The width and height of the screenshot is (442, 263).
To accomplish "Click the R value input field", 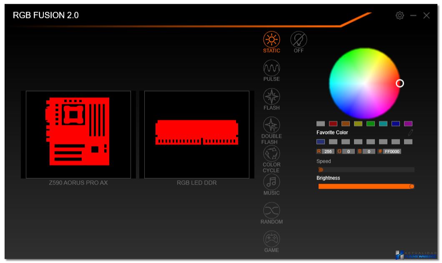I will pyautogui.click(x=328, y=152).
